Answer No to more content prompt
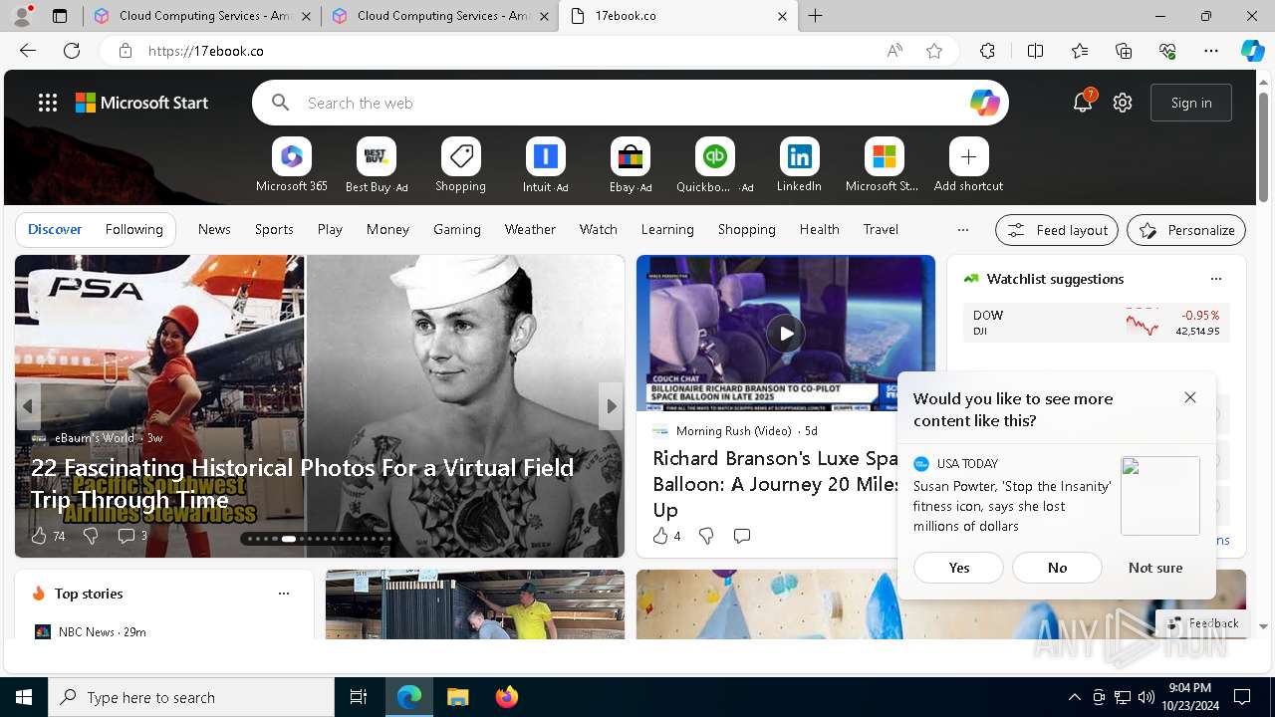The height and width of the screenshot is (717, 1275). coord(1057,568)
